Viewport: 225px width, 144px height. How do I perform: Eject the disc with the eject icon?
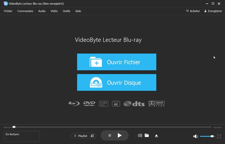(x=156, y=136)
